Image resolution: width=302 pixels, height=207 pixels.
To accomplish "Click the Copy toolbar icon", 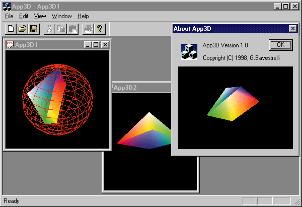I will click(x=61, y=29).
